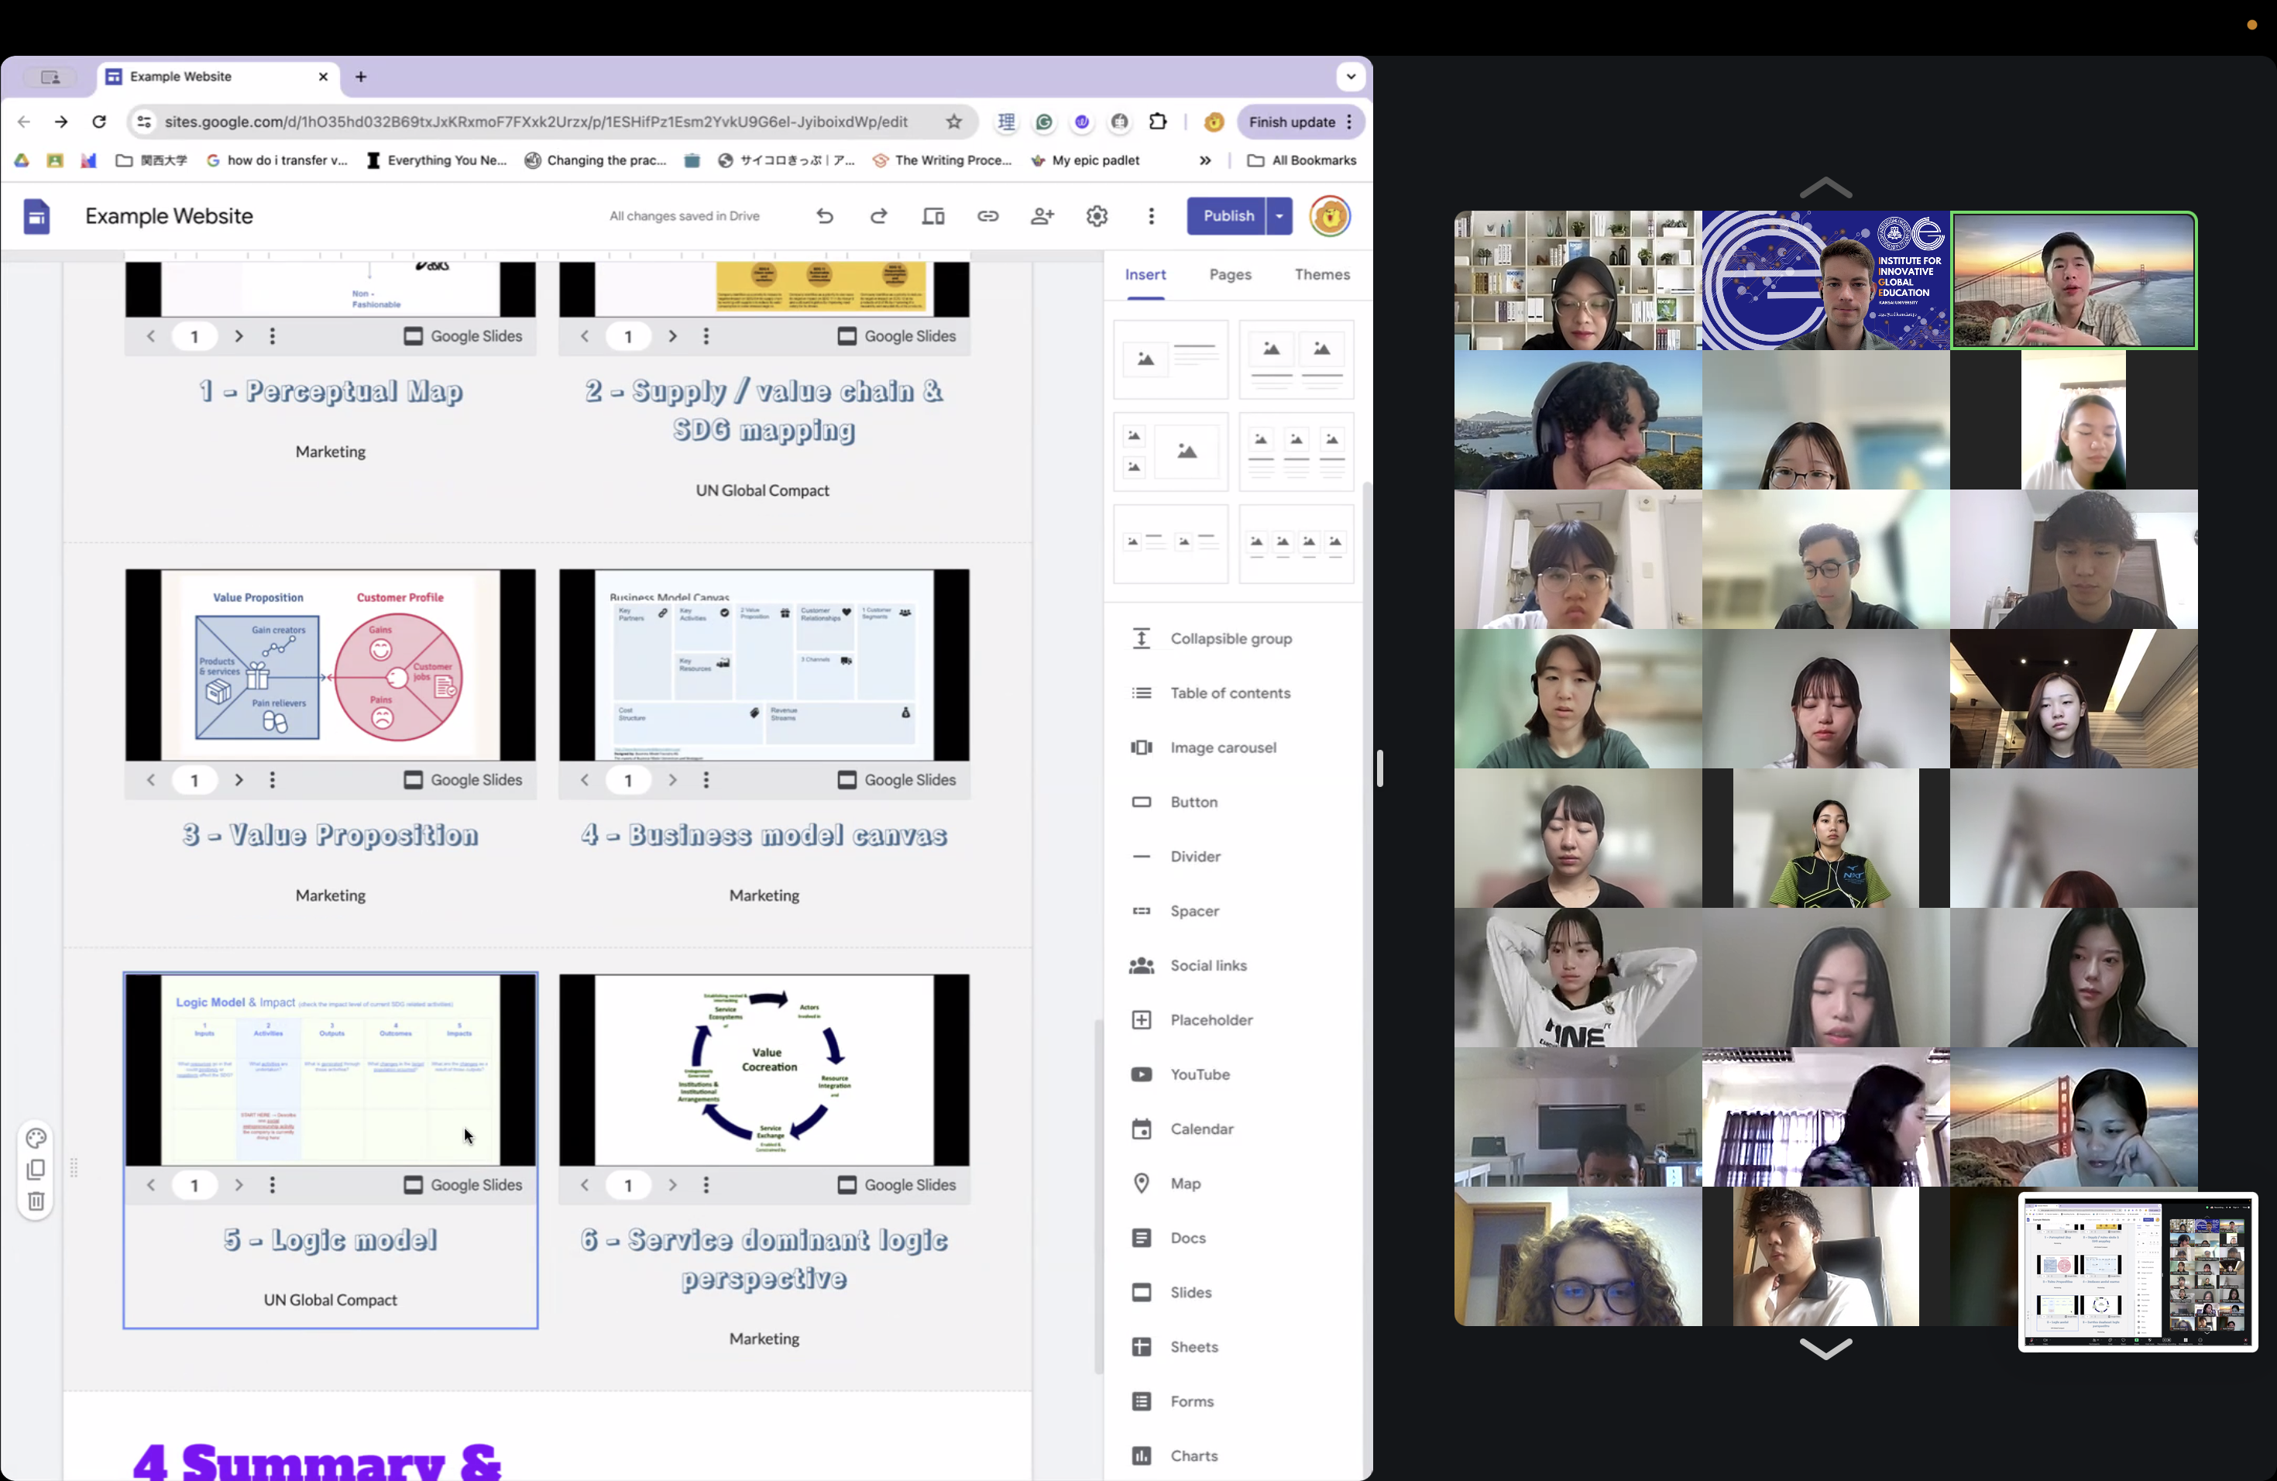Open Finish update options menu
Image resolution: width=2277 pixels, height=1481 pixels.
click(x=1349, y=122)
